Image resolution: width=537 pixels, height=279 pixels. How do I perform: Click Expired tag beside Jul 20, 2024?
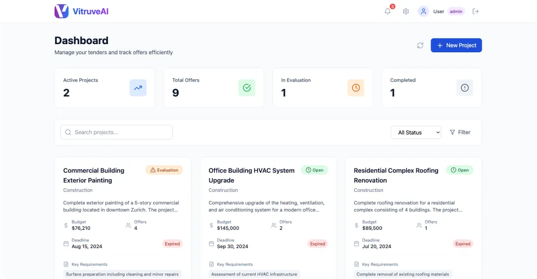pyautogui.click(x=462, y=243)
